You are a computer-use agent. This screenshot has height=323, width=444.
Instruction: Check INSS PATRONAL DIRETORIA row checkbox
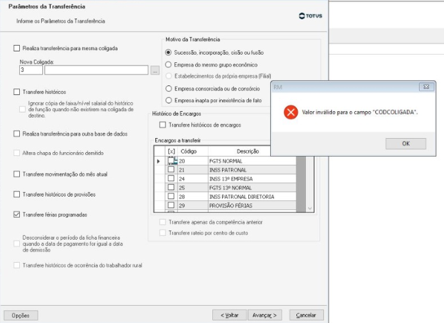coord(171,196)
